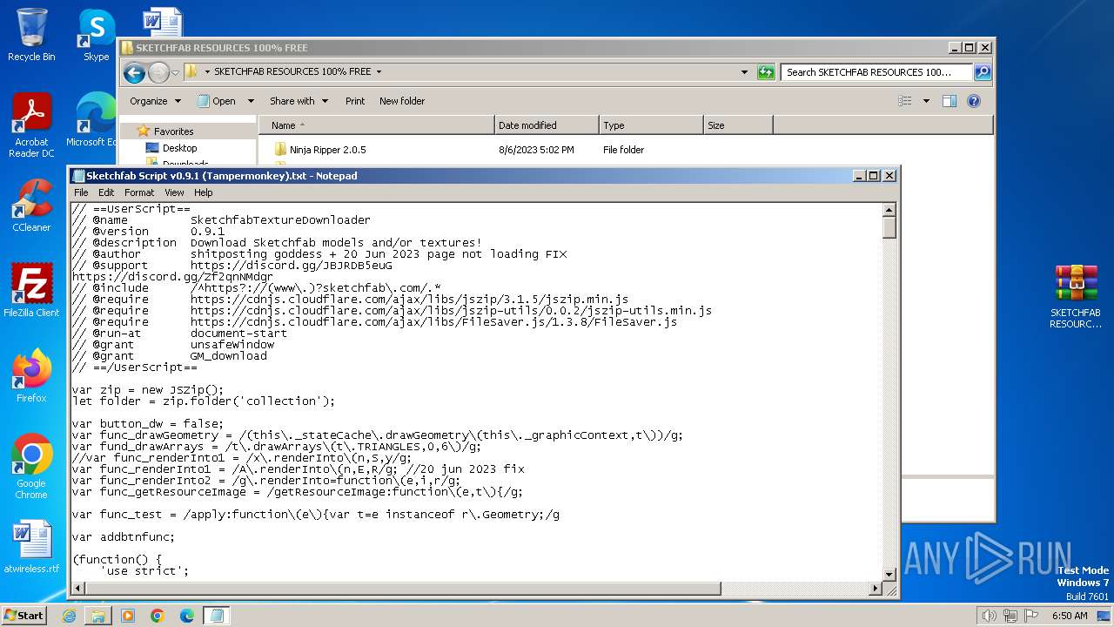The height and width of the screenshot is (627, 1114).
Task: Open Microsoft Edge from the taskbar
Action: pos(187,616)
